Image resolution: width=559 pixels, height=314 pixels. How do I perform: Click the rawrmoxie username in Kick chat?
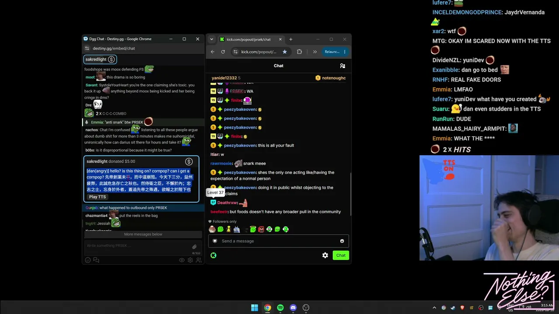coord(221,164)
